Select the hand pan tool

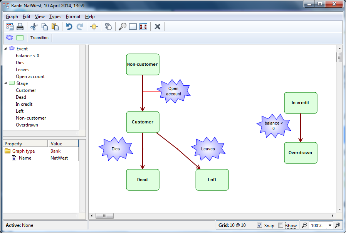click(108, 27)
